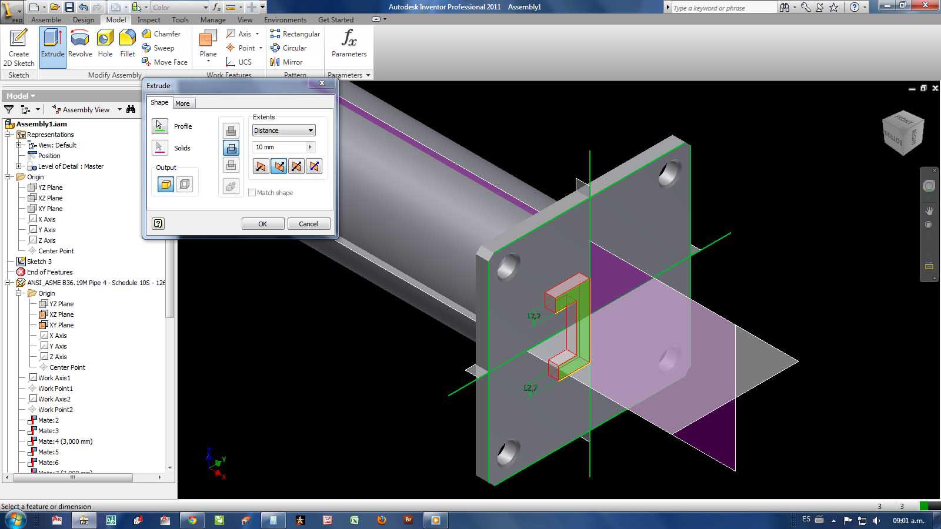Select End of Features in tree

coord(49,272)
